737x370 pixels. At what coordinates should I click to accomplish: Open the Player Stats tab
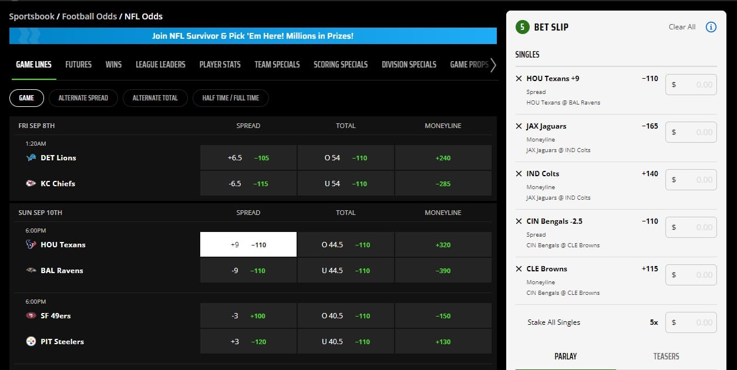coord(220,65)
